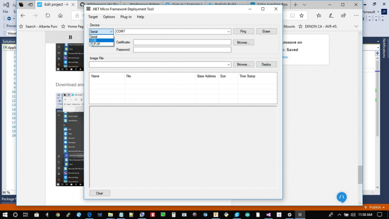Open the Windows Start menu
This screenshot has width=389, height=219.
[x=5, y=214]
